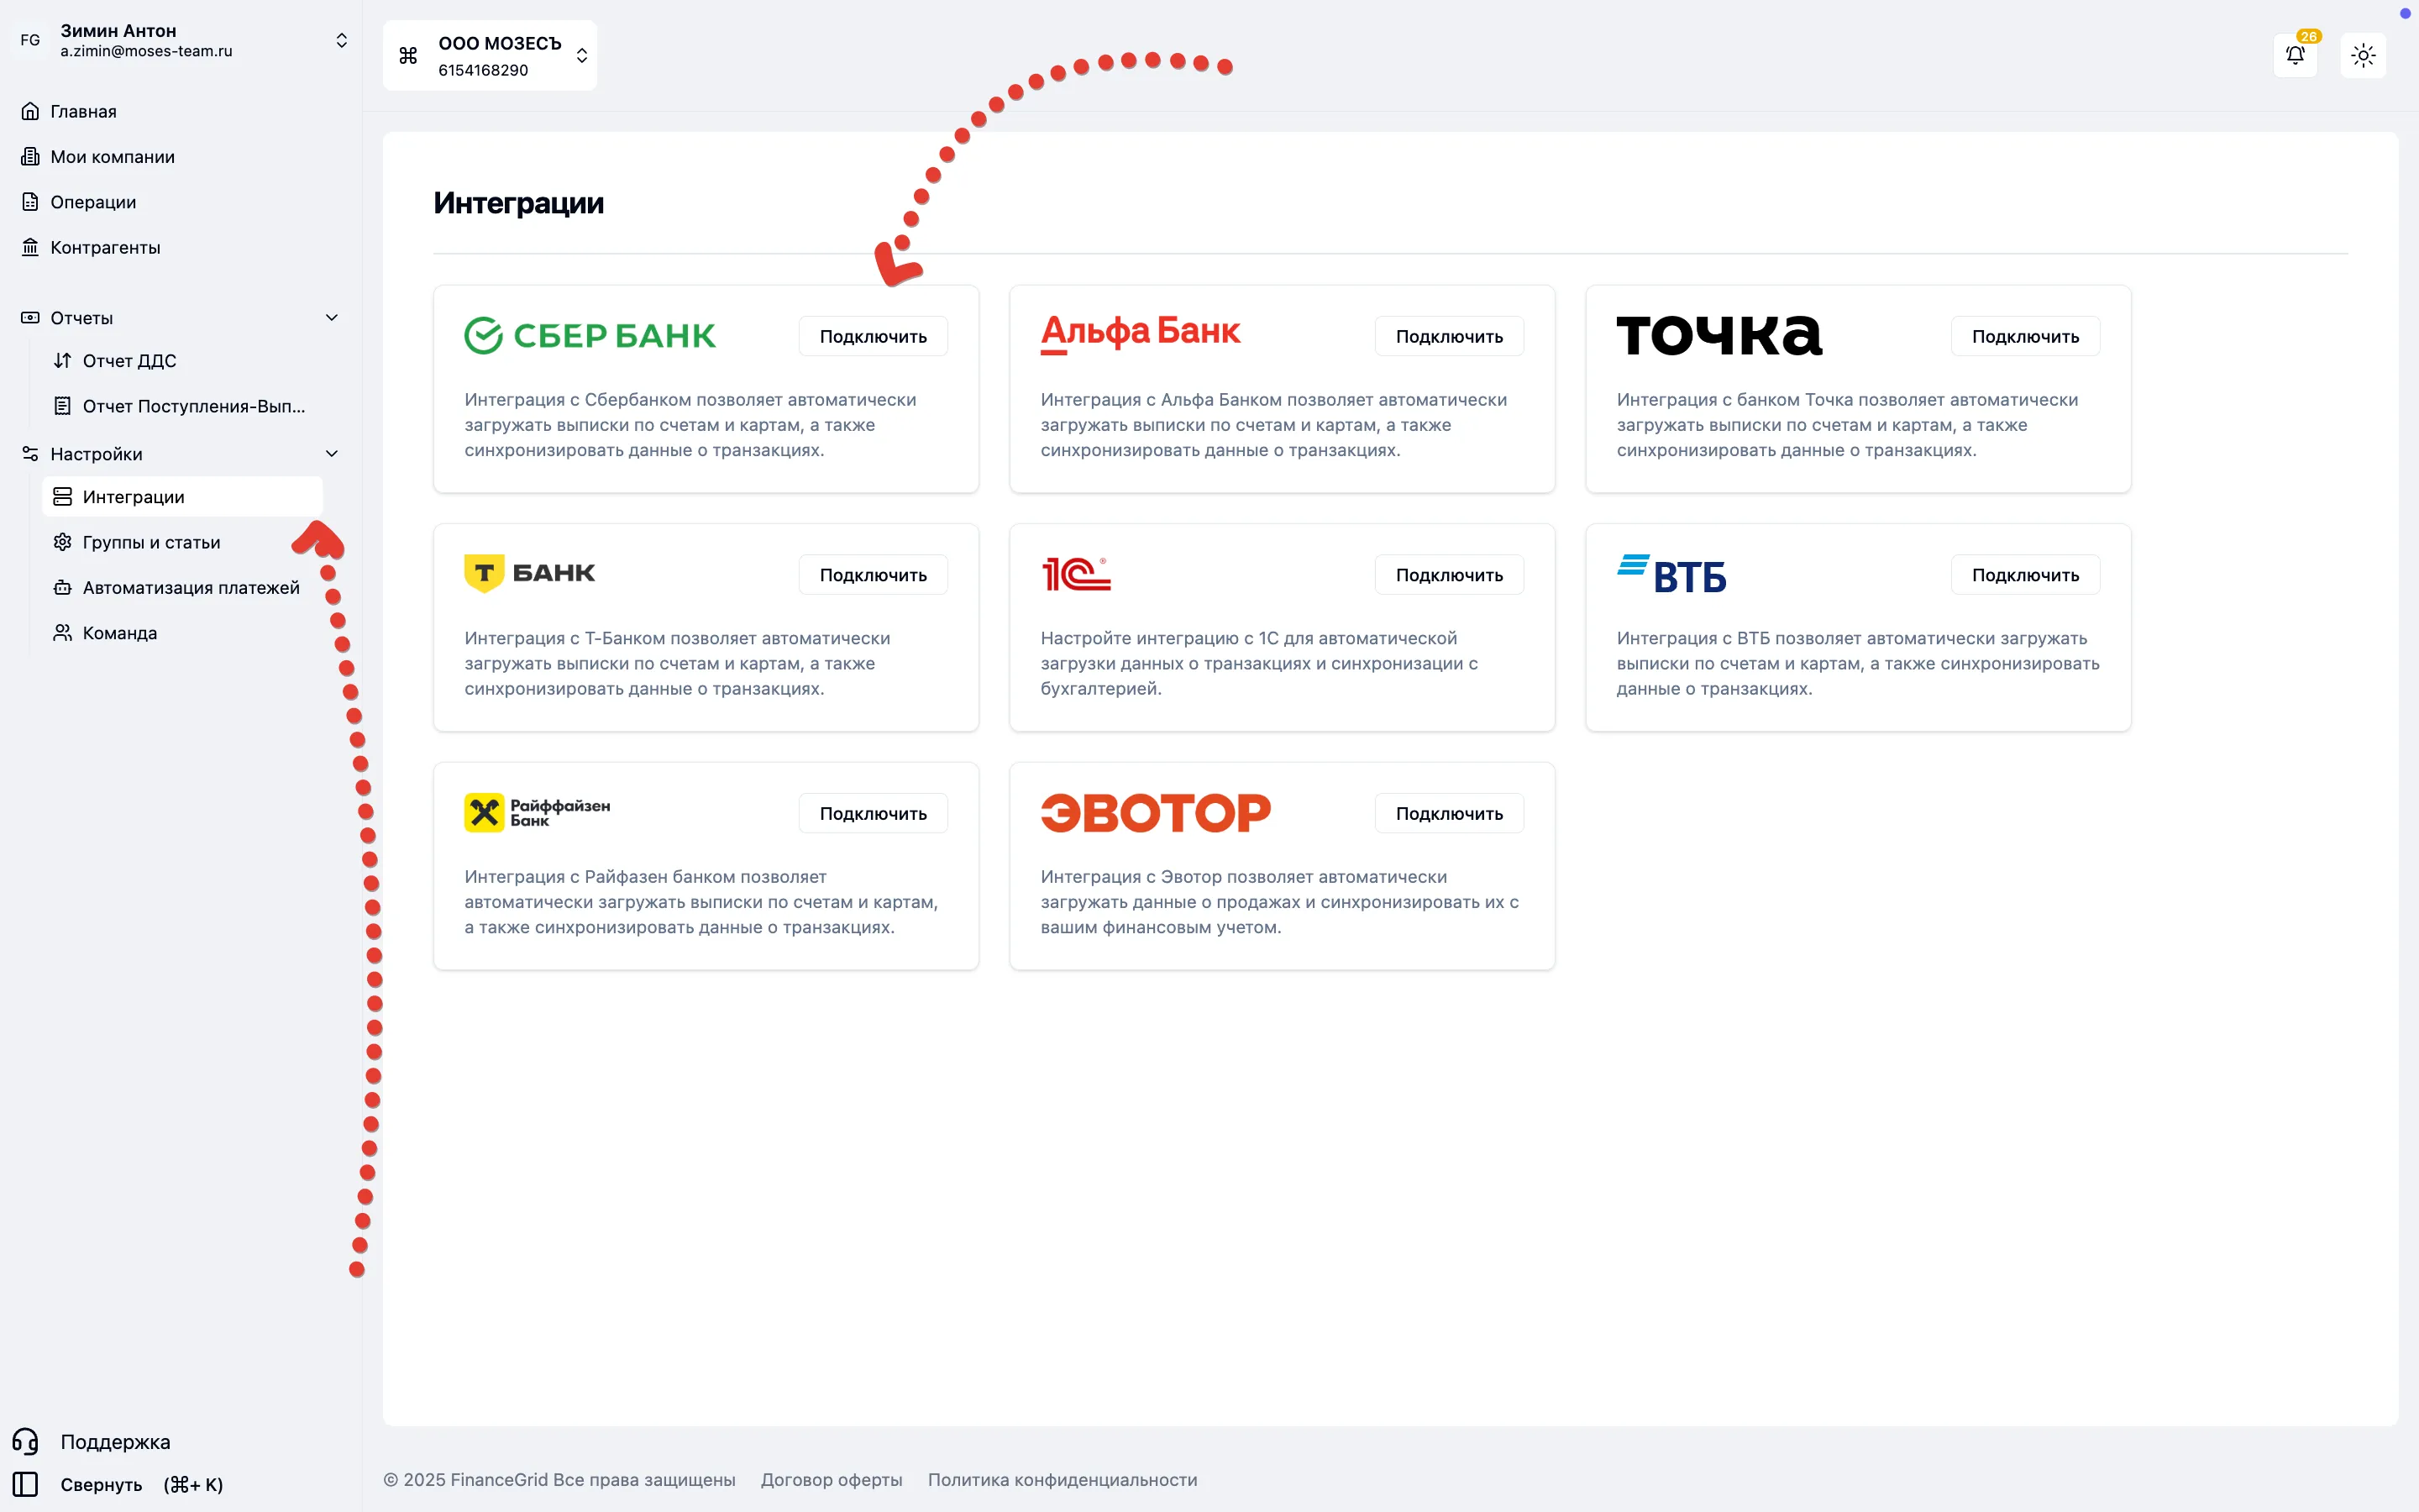Open the Договор оферты link

click(x=832, y=1479)
